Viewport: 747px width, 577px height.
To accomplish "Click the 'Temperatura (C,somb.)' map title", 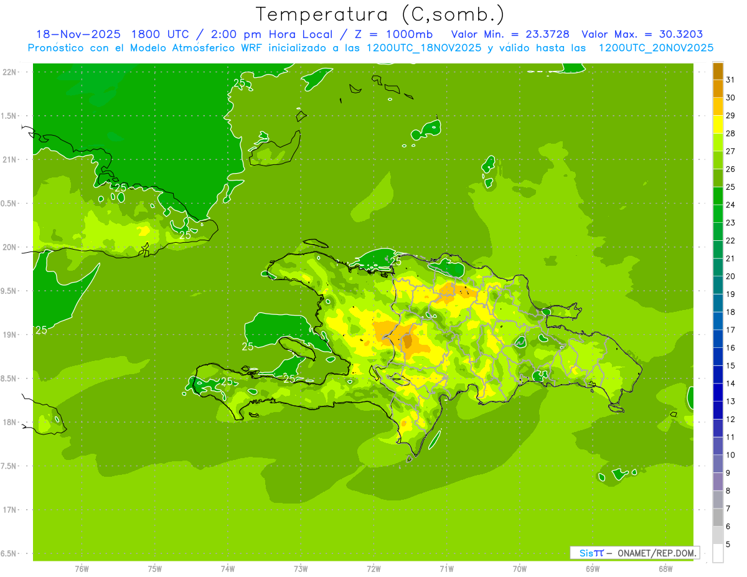I will pos(380,15).
